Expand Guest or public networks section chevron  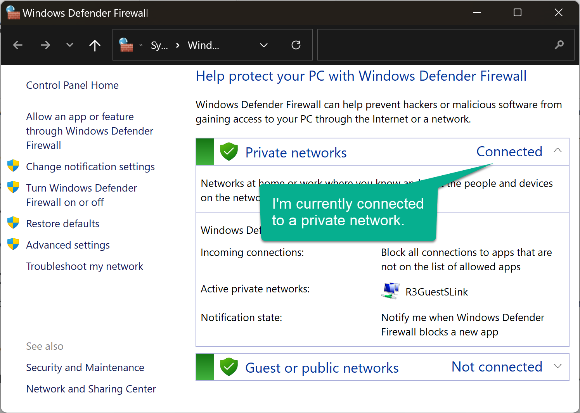click(557, 366)
